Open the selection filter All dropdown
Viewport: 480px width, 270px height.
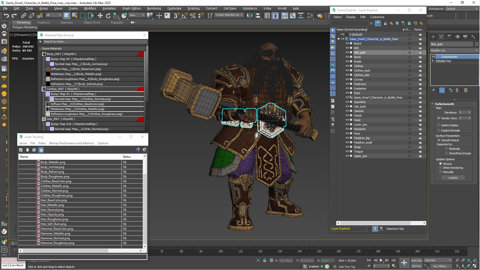54,15
